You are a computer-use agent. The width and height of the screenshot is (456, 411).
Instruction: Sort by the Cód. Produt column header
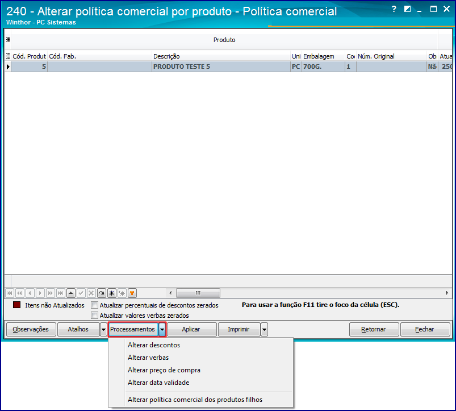29,56
